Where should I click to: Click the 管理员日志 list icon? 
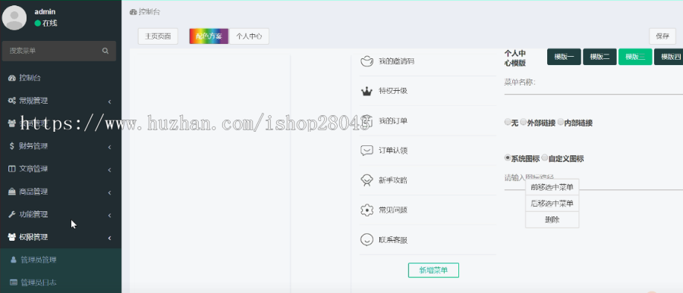[14, 282]
